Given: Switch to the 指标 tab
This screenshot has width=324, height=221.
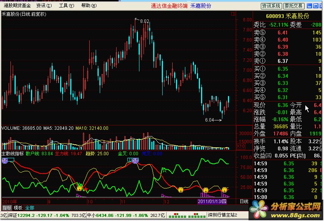Looking at the screenshot, I should 7,208.
